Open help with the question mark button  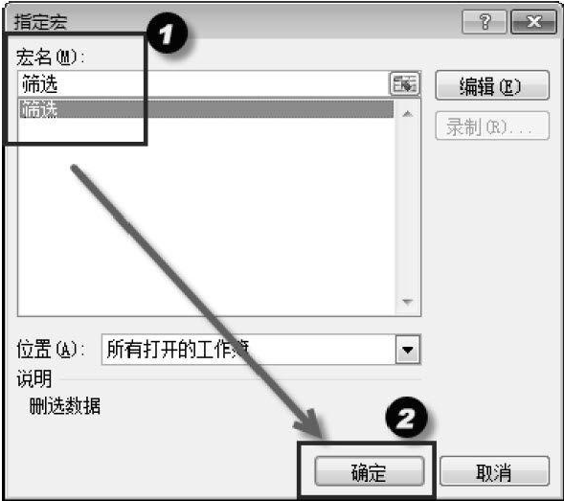pyautogui.click(x=485, y=22)
